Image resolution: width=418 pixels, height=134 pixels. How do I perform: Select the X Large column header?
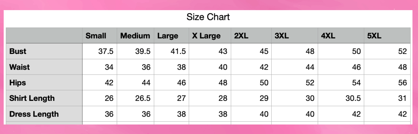click(x=206, y=36)
